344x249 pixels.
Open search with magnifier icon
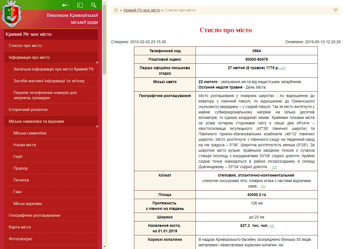point(94,5)
